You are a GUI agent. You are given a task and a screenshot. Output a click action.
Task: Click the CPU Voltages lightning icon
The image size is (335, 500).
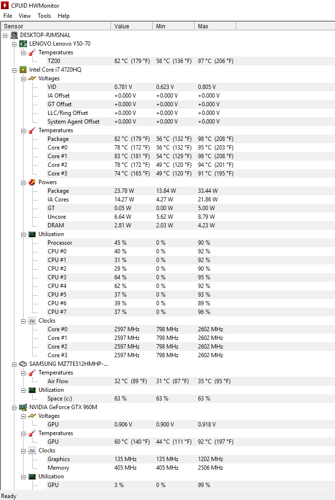[x=32, y=78]
